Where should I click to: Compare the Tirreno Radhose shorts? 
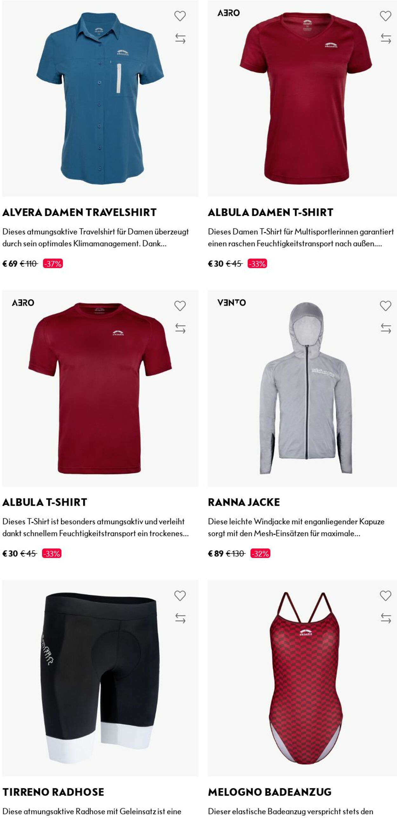tap(180, 618)
